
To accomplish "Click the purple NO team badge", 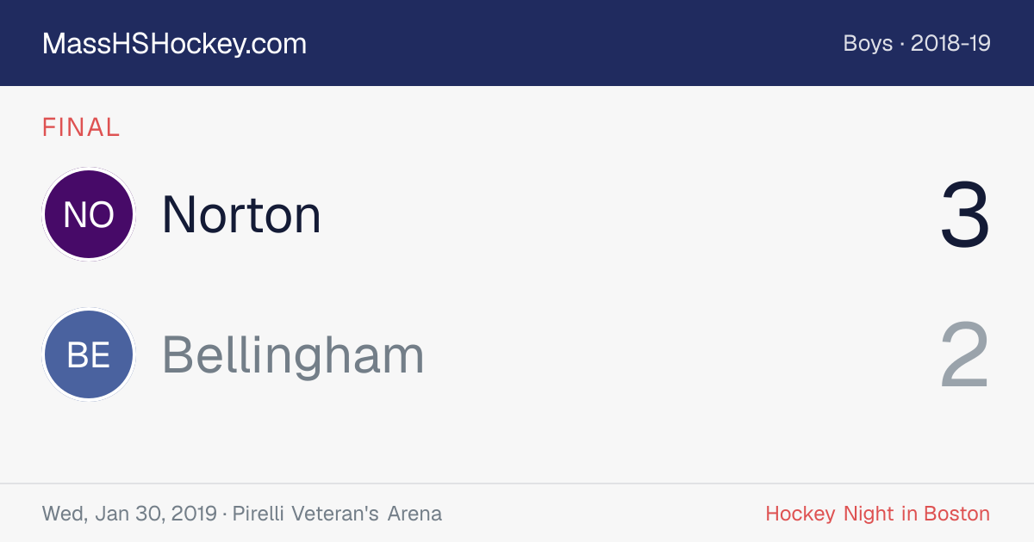I will click(x=89, y=214).
